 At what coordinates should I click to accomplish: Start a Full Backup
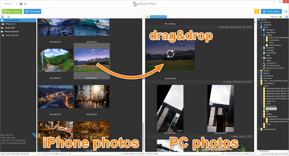[33, 11]
